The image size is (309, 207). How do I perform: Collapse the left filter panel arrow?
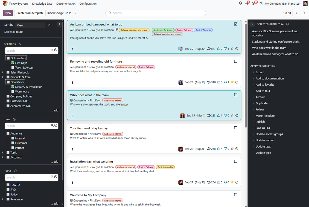[x=59, y=24]
